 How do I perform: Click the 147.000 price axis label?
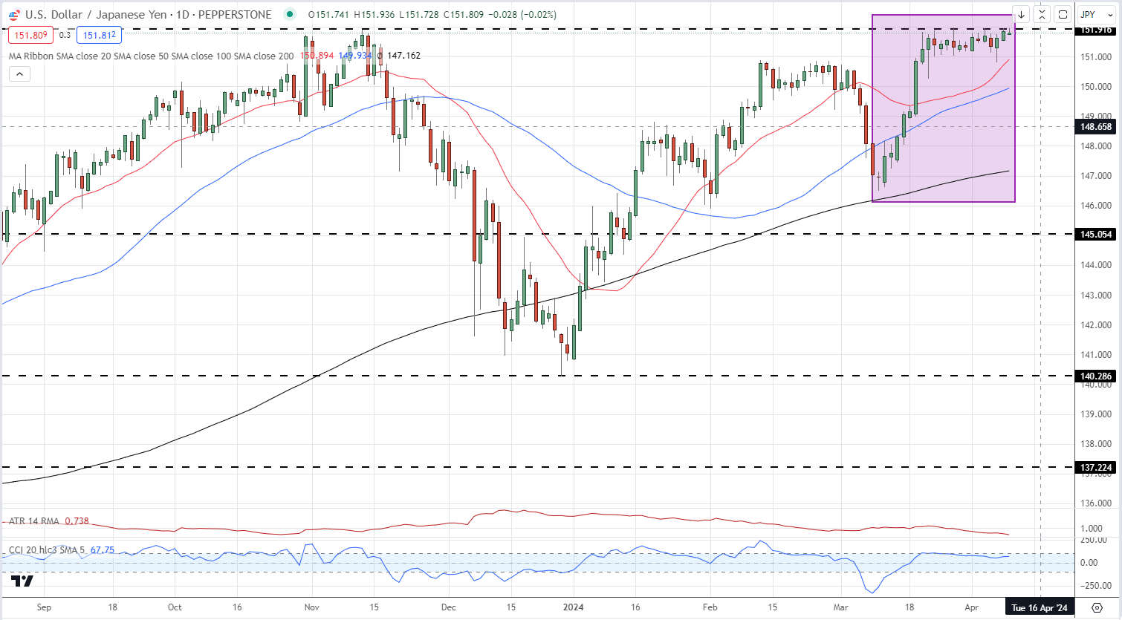click(1097, 176)
